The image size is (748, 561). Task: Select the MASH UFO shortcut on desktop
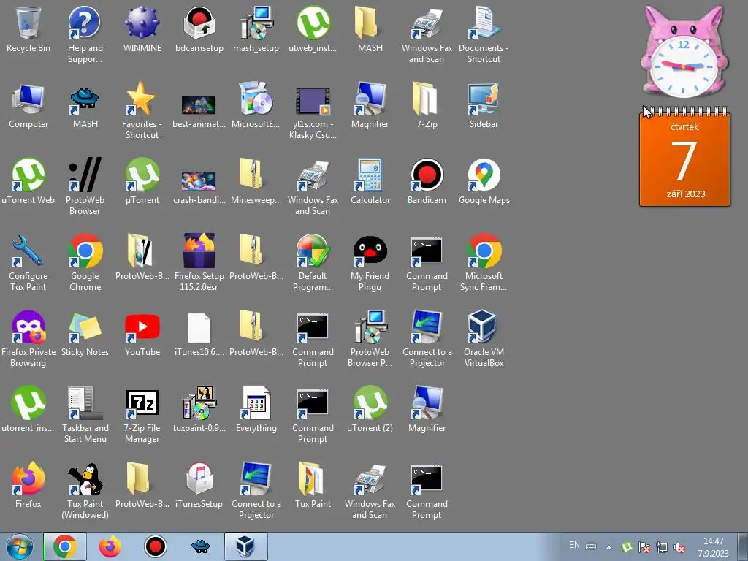tap(85, 106)
